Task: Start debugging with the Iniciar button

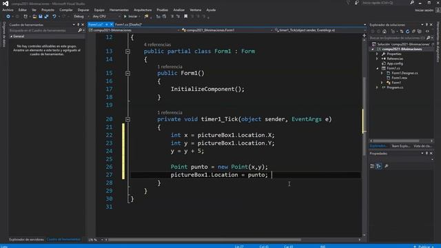Action: pos(131,17)
